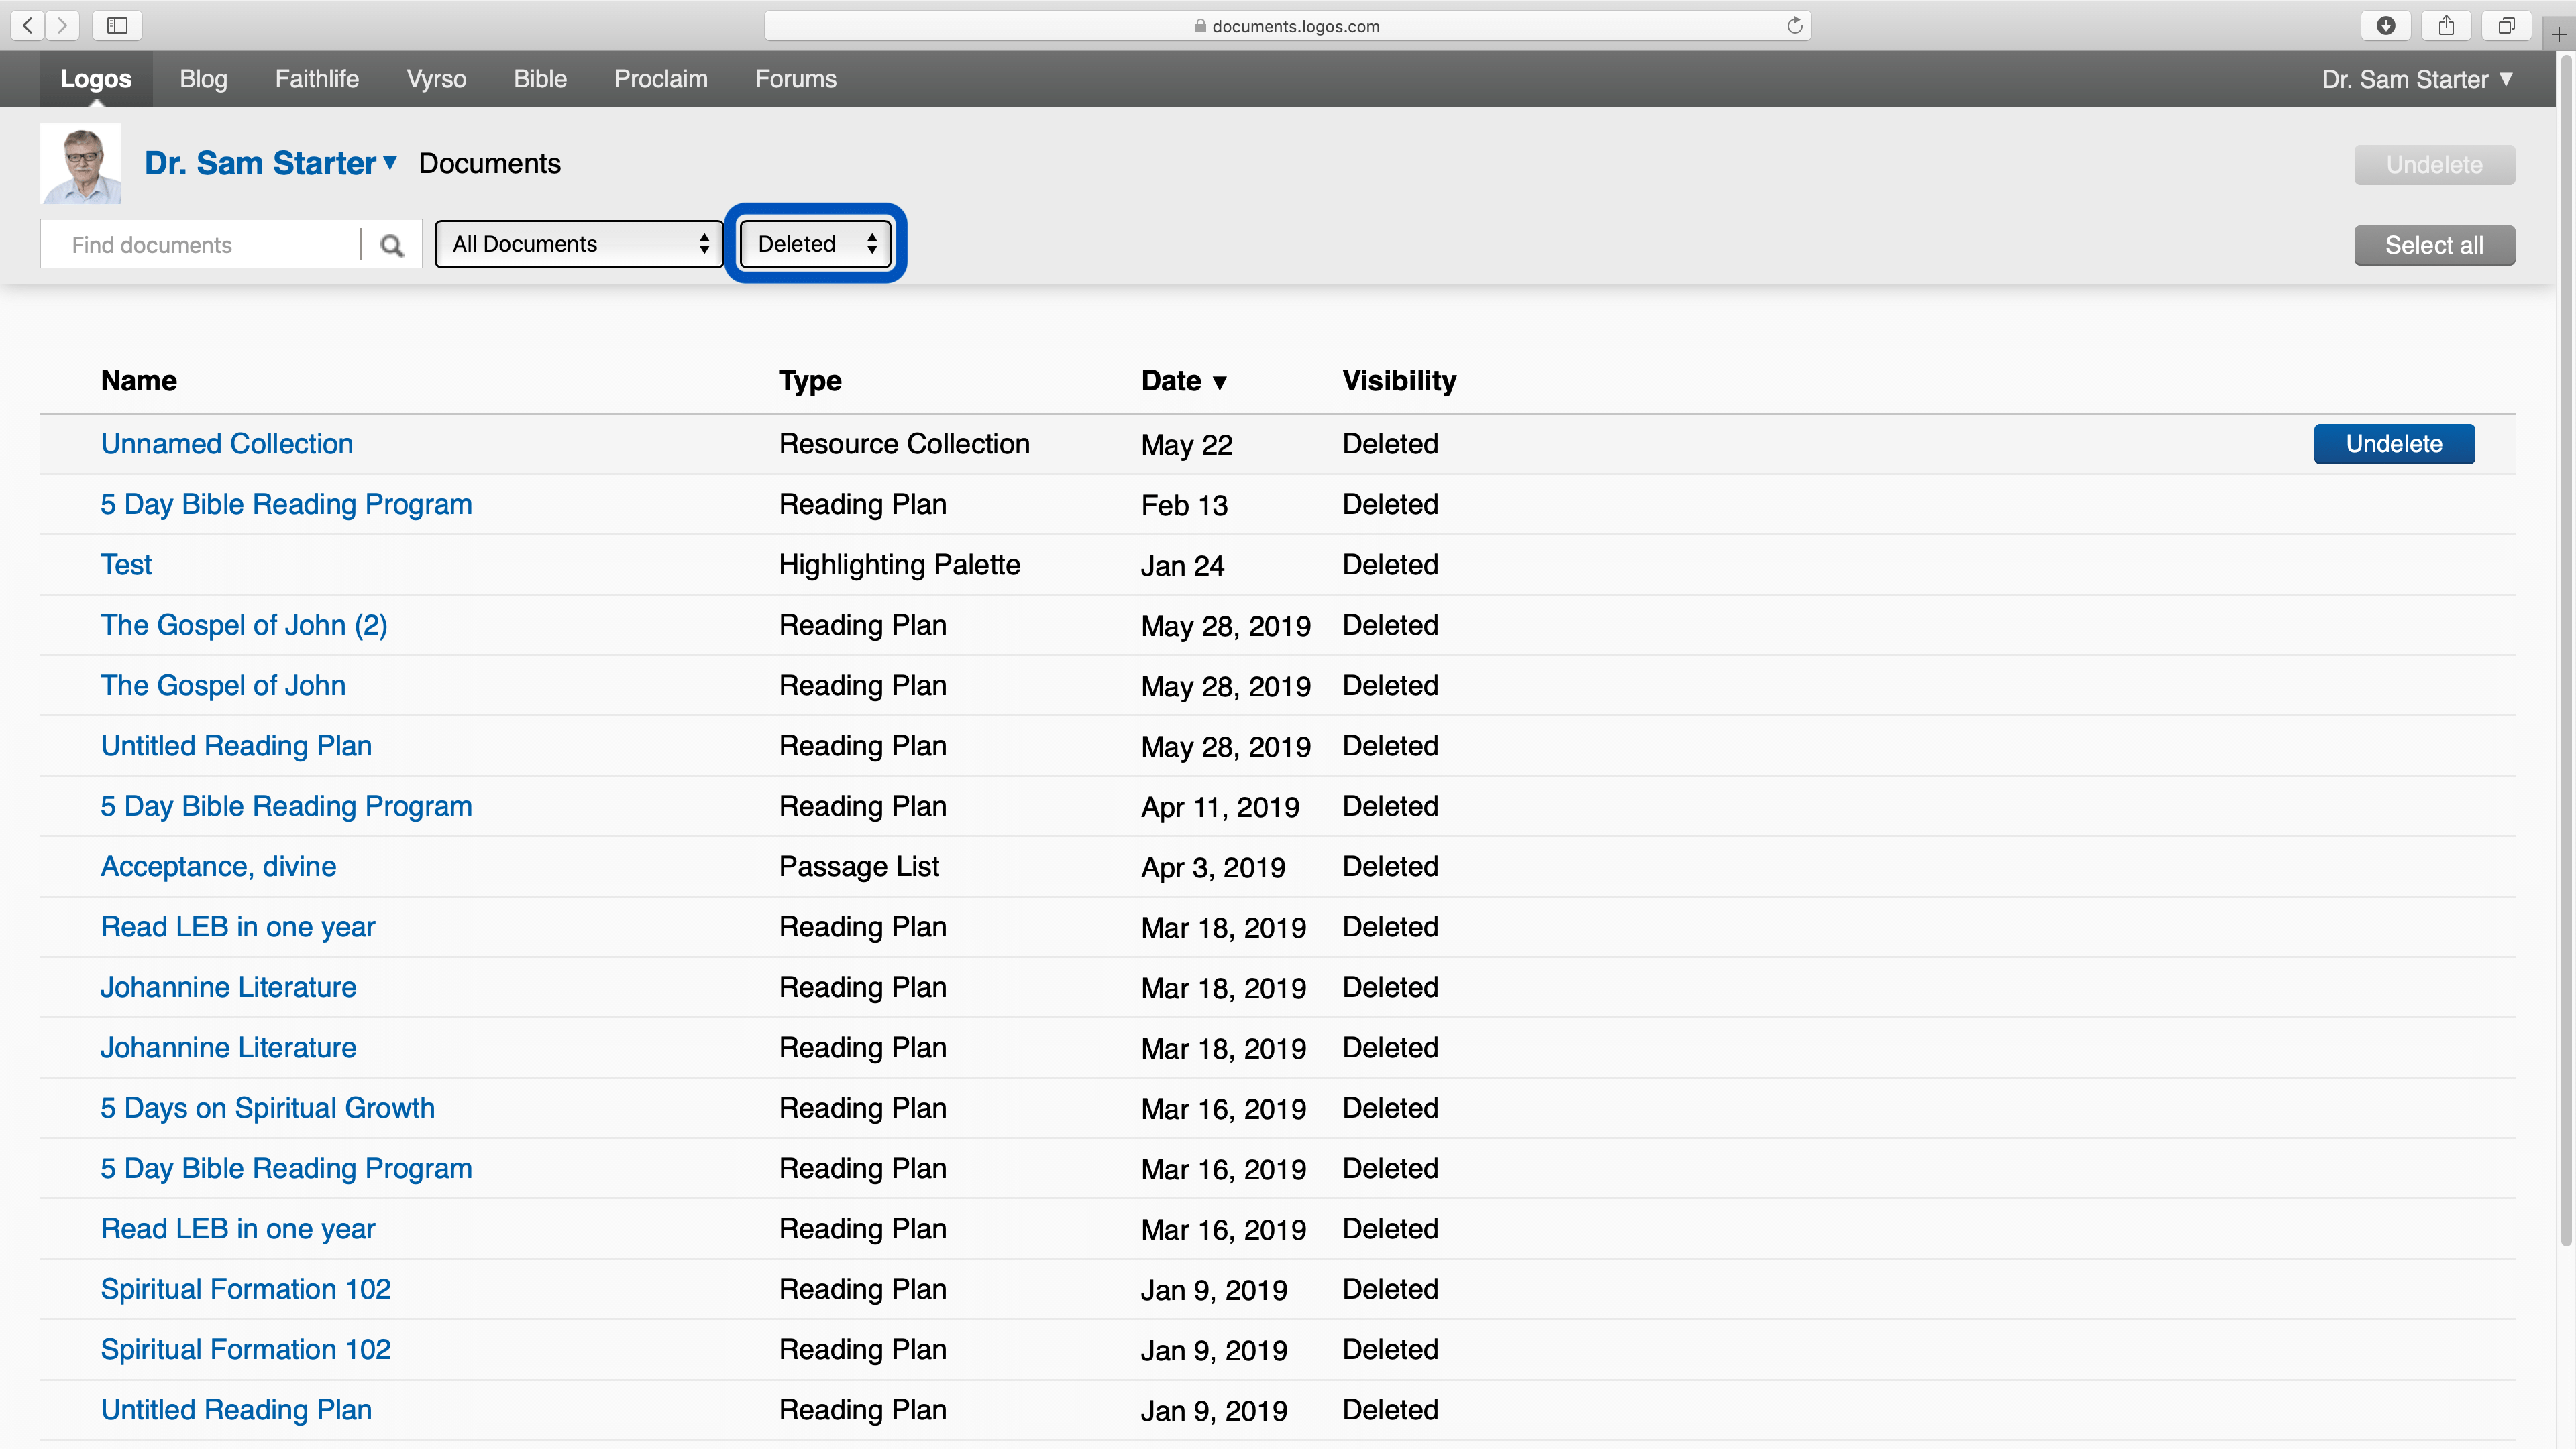Open the Blog navigation item
The height and width of the screenshot is (1449, 2576).
tap(203, 79)
